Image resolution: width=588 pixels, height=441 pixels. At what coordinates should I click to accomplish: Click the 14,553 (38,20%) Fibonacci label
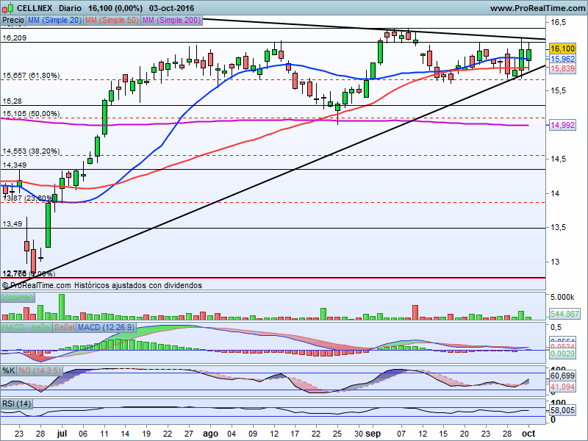31,151
